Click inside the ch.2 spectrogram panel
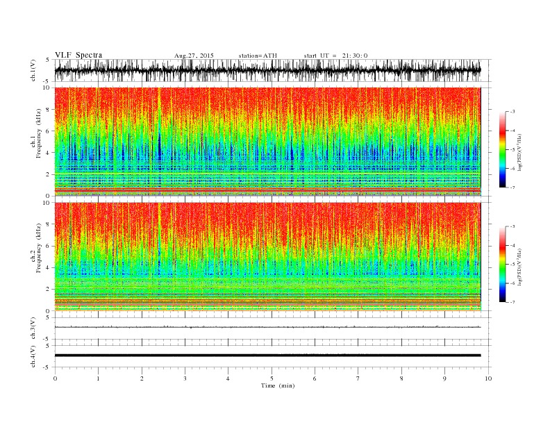550x425 pixels. (x=267, y=257)
